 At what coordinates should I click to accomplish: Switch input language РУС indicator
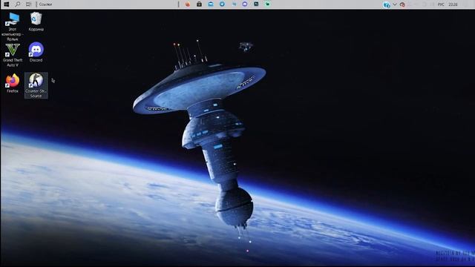441,4
